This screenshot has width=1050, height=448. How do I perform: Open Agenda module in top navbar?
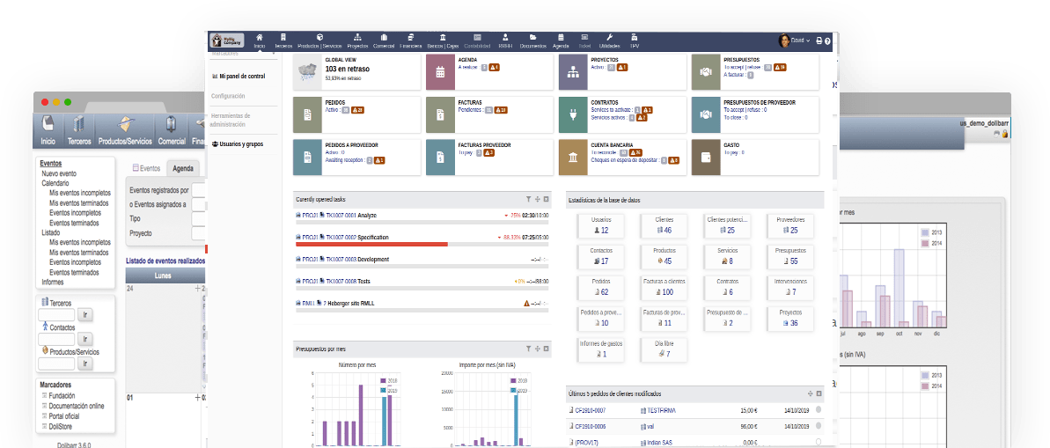click(x=561, y=40)
